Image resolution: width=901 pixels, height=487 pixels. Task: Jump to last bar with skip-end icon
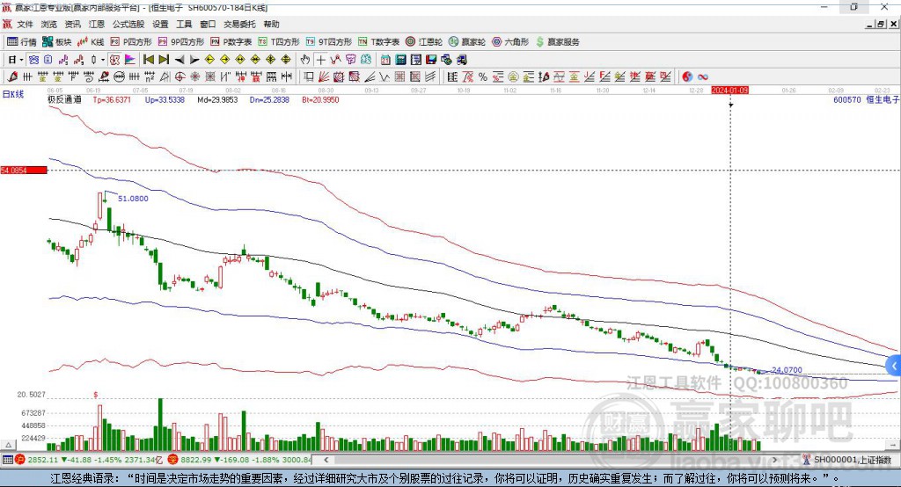click(164, 60)
